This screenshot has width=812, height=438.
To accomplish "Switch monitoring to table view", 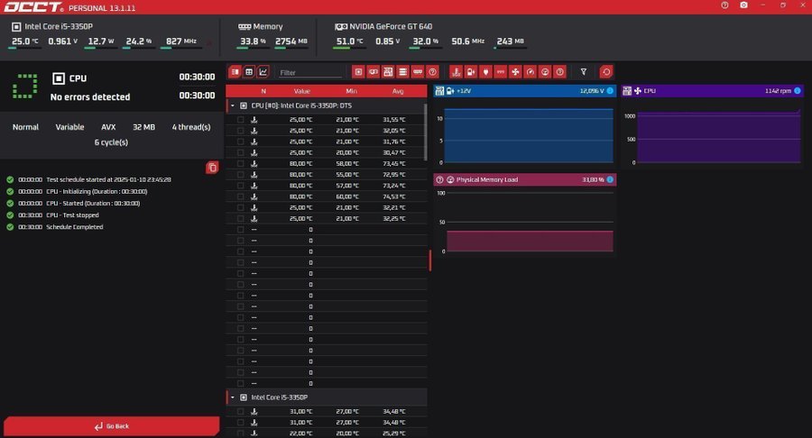I will [x=249, y=72].
